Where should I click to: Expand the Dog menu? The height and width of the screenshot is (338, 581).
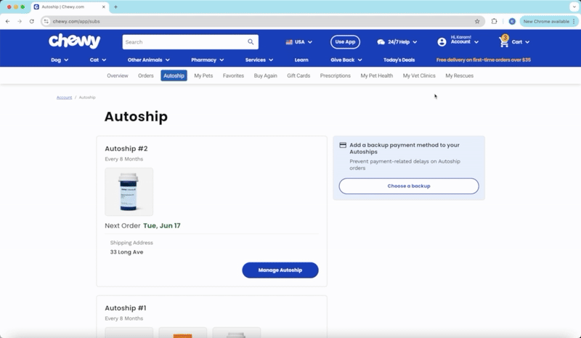pos(60,60)
